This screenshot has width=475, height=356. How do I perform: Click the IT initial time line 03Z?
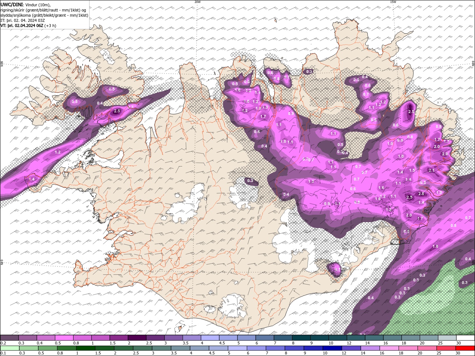pos(23,20)
